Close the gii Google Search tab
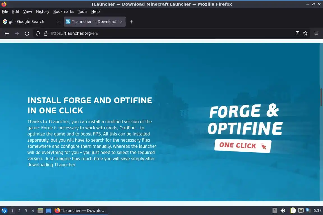 coord(58,22)
